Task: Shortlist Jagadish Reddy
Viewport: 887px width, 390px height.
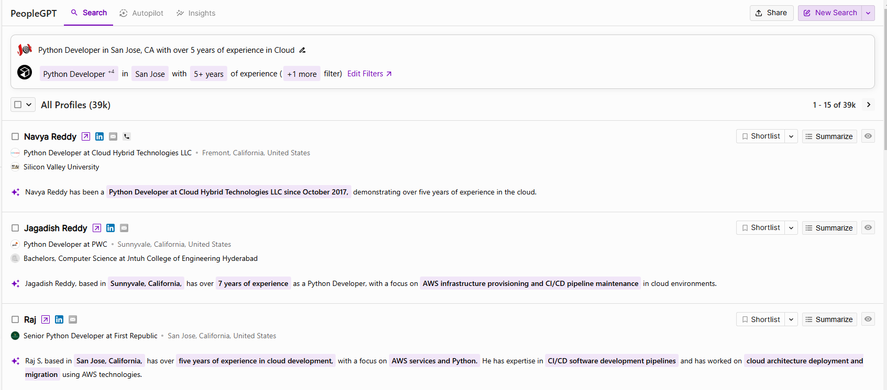Action: click(761, 228)
